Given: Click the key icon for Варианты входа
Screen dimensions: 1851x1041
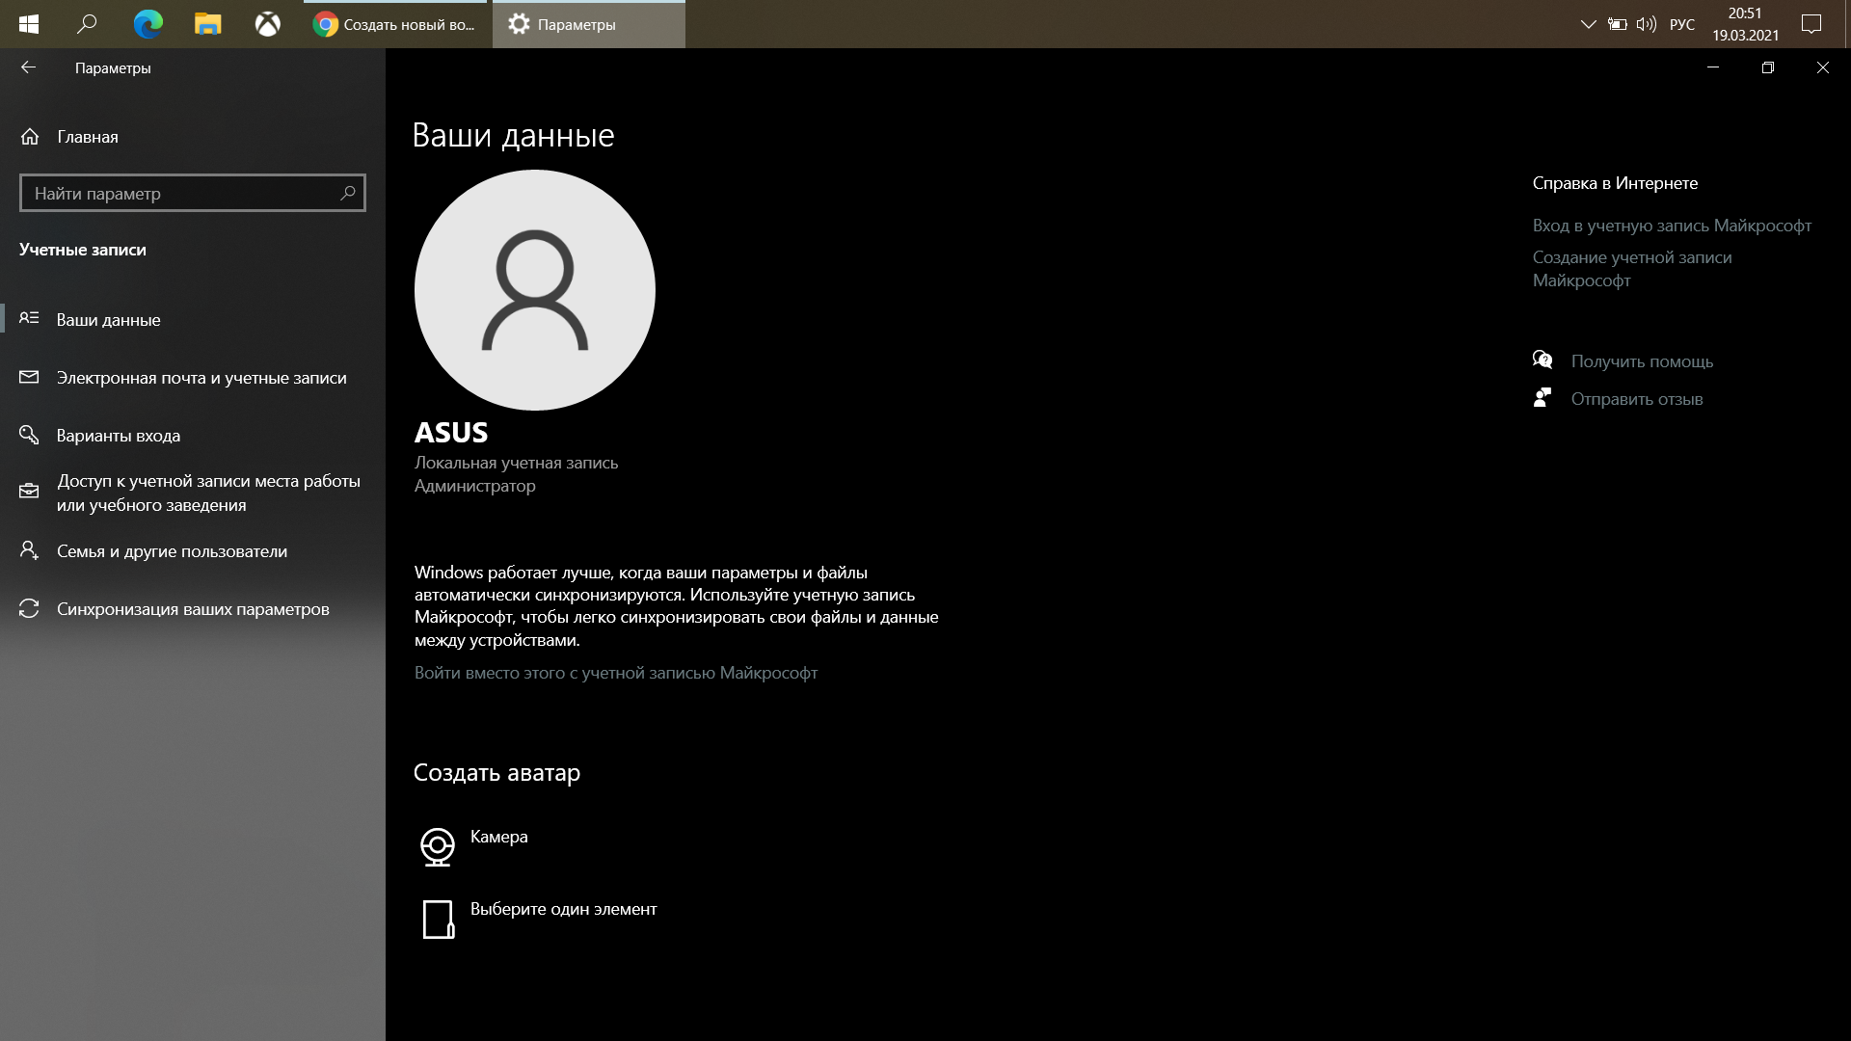Looking at the screenshot, I should [29, 435].
